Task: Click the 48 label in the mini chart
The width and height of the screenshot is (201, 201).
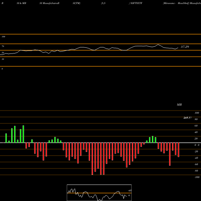Action: click(x=130, y=191)
